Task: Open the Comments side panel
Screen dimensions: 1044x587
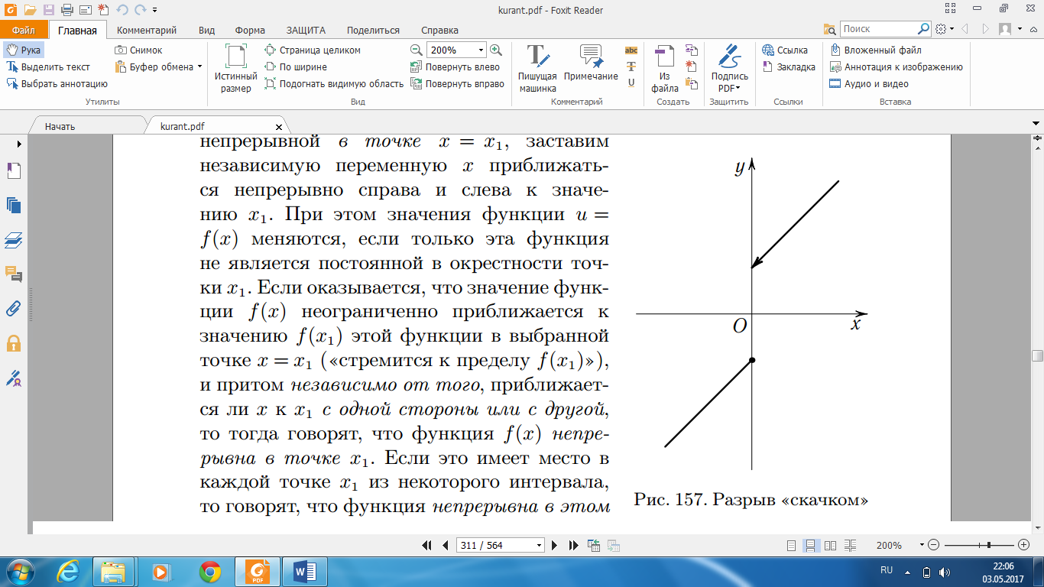Action: [13, 274]
